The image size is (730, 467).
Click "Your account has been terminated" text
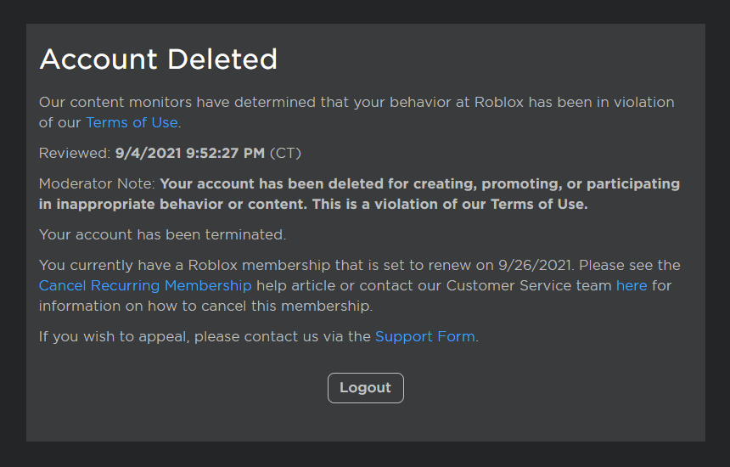(x=162, y=234)
